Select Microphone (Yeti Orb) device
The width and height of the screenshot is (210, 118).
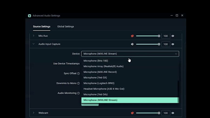pyautogui.click(x=130, y=94)
